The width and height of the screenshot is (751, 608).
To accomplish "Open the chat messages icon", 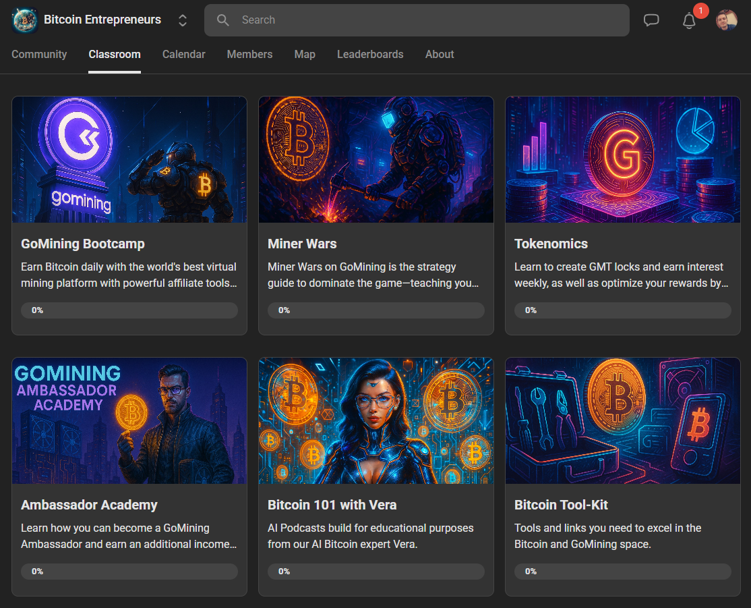I will point(651,20).
